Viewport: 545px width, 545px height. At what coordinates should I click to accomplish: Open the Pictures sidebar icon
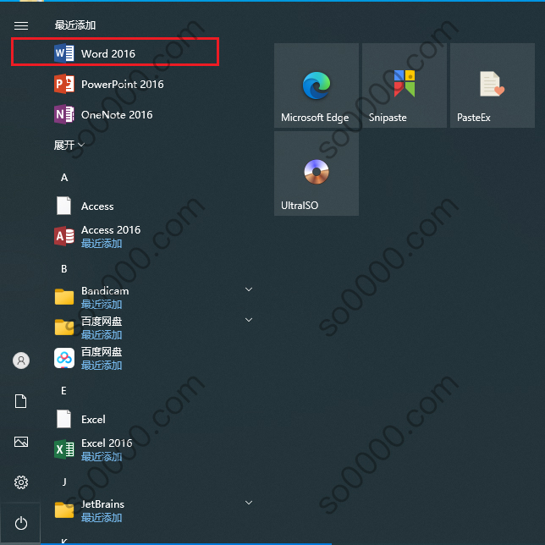[x=21, y=442]
